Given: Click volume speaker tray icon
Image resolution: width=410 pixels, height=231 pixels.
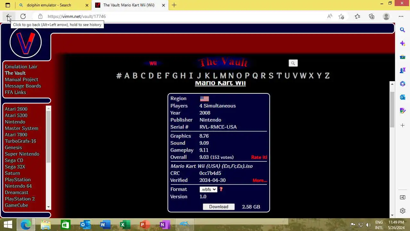Looking at the screenshot, I should 368,225.
